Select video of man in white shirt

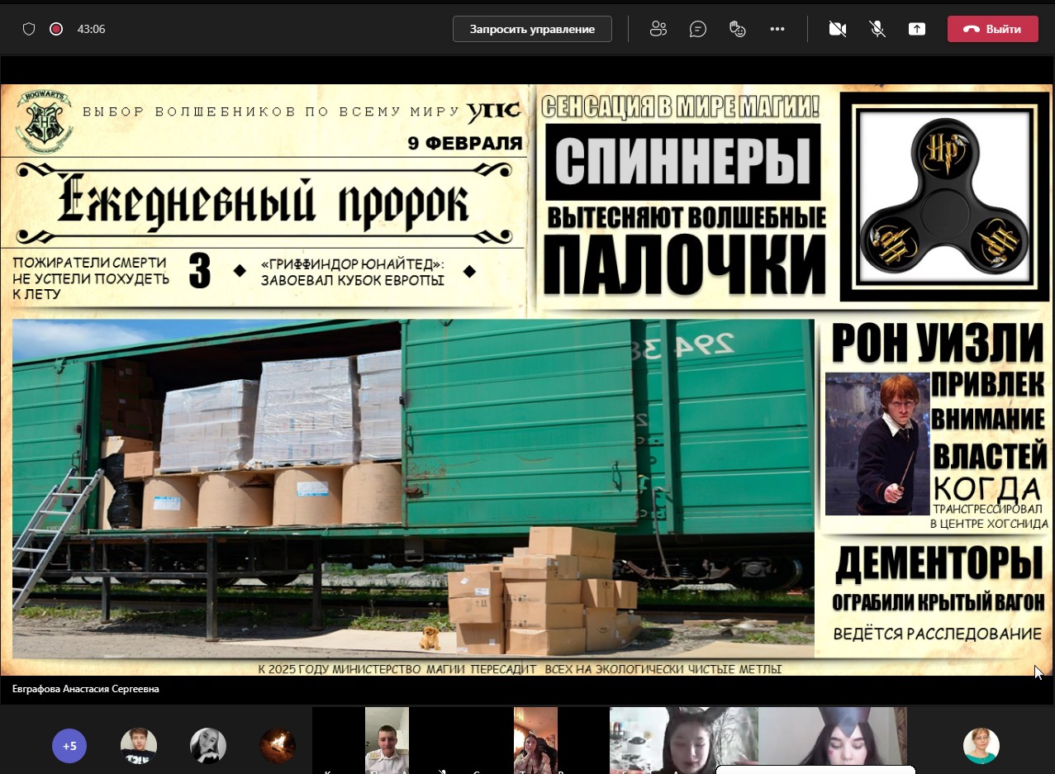(387, 739)
